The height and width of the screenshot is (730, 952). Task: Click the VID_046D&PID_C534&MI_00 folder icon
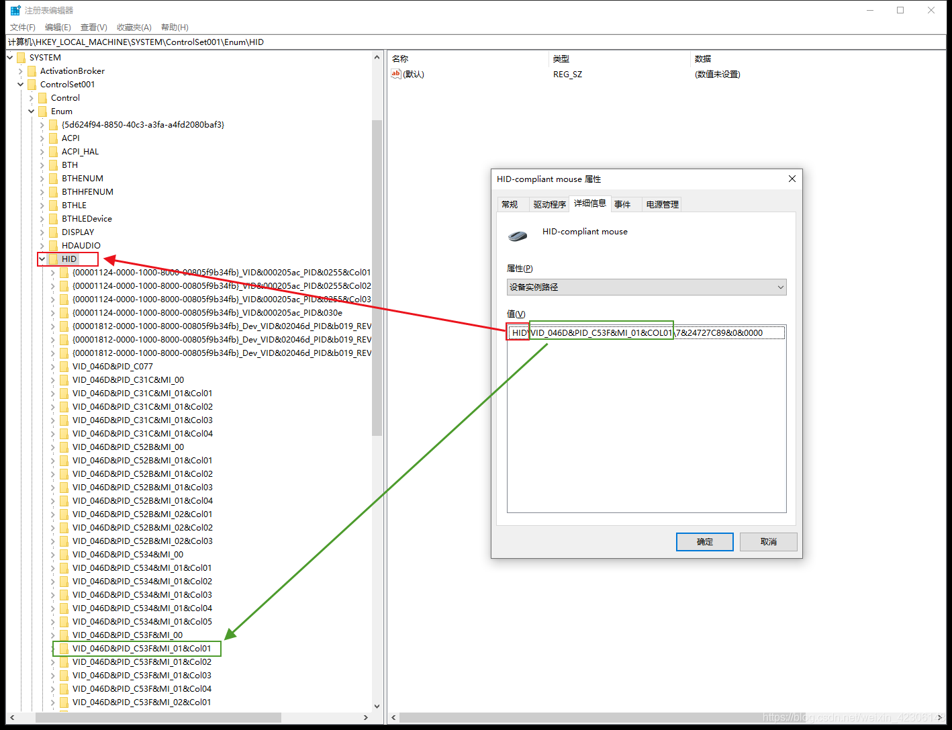tap(64, 555)
